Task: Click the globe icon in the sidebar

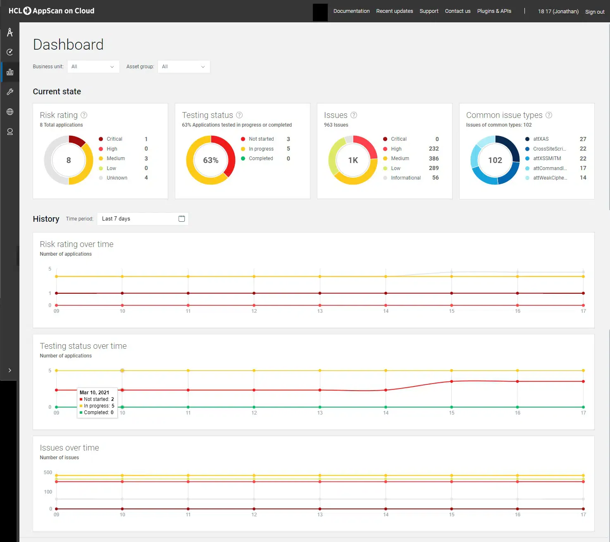Action: 10,111
